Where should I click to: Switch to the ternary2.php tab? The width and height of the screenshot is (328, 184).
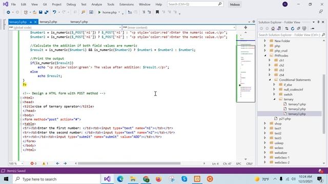(48, 21)
